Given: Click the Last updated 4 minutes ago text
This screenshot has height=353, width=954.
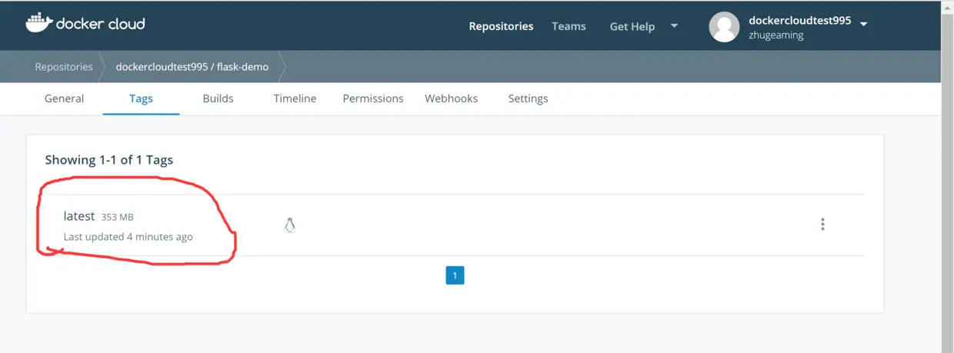Looking at the screenshot, I should 128,237.
